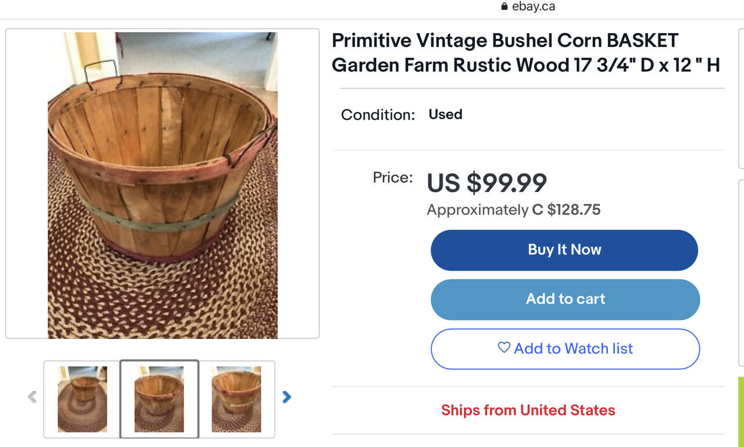Click the Price label
The width and height of the screenshot is (744, 447).
pyautogui.click(x=392, y=177)
